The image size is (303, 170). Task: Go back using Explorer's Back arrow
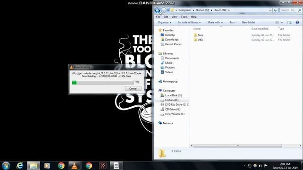157,10
